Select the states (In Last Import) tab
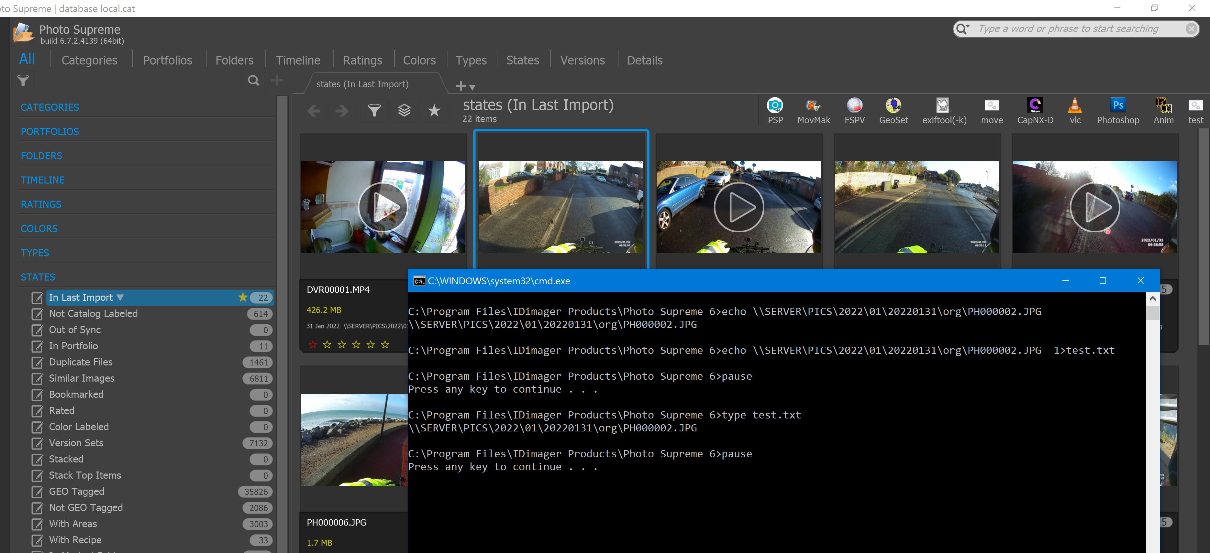Screen dimensions: 1210x553 pyautogui.click(x=362, y=84)
